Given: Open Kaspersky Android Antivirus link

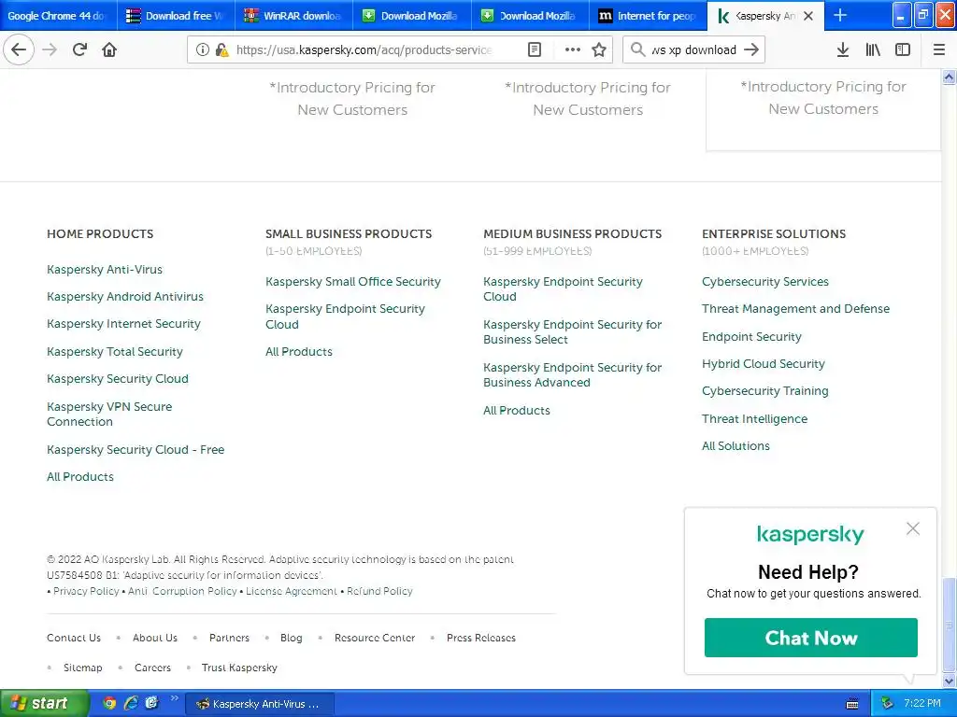Looking at the screenshot, I should coord(125,296).
